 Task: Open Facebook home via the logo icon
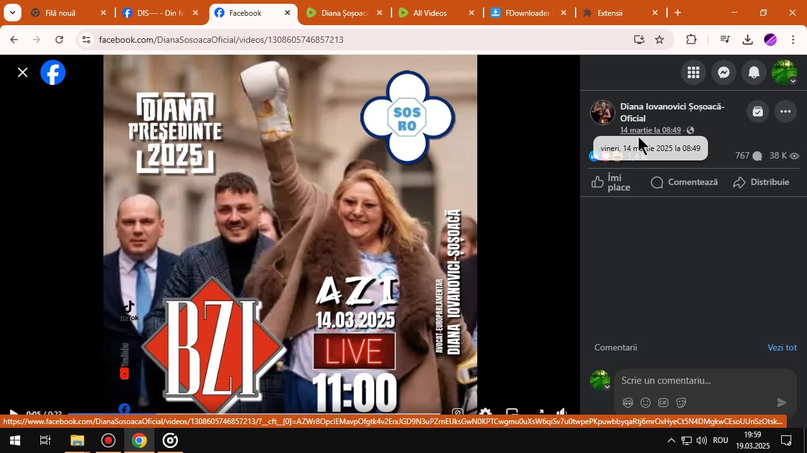tap(53, 72)
